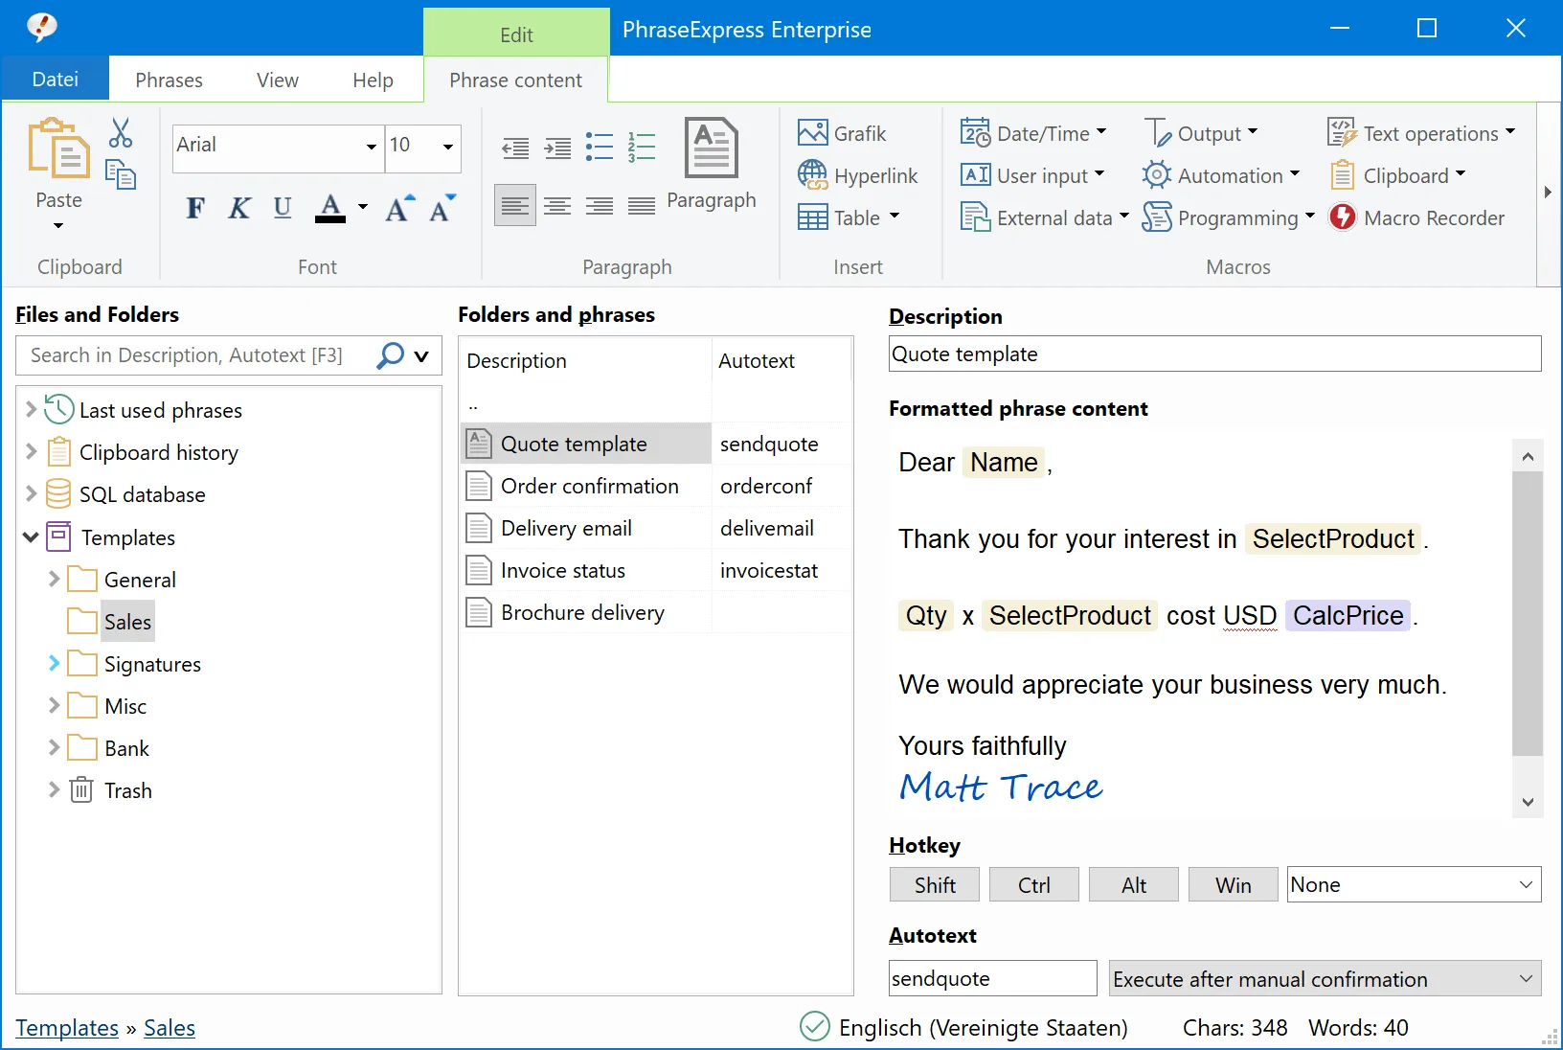Toggle bold formatting
The image size is (1563, 1050).
click(195, 208)
